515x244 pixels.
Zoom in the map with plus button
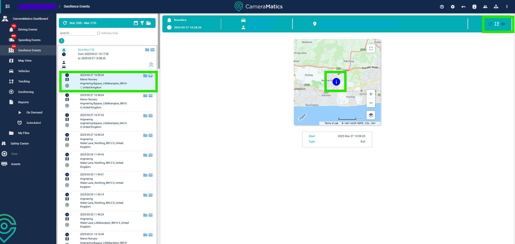tap(371, 94)
